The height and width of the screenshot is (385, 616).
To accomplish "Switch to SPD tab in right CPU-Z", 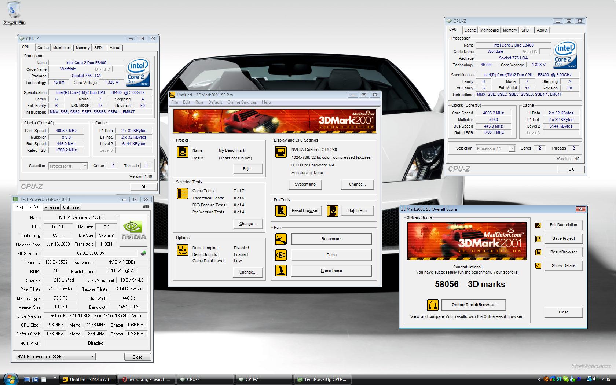I will point(525,30).
